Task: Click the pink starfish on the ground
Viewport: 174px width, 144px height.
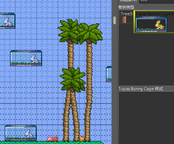Action: (x=50, y=139)
